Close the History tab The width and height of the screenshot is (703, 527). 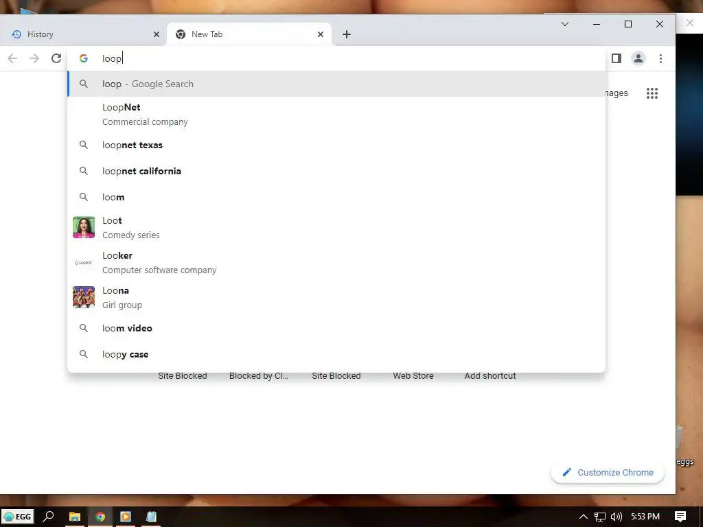[x=157, y=34]
